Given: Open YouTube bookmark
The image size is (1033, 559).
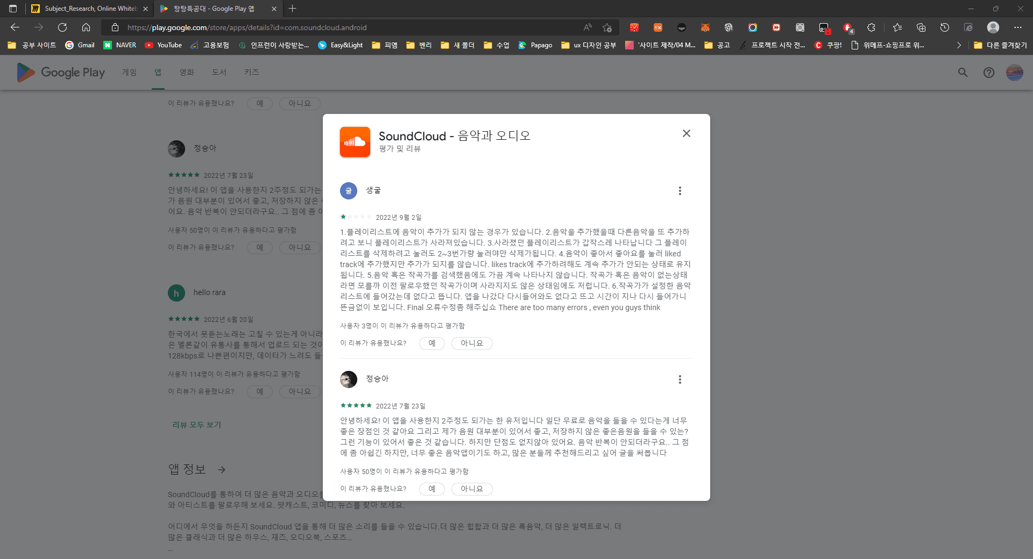Looking at the screenshot, I should point(164,45).
